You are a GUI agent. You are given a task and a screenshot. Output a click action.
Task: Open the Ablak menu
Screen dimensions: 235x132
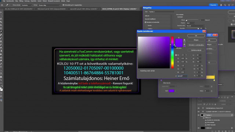63,1
